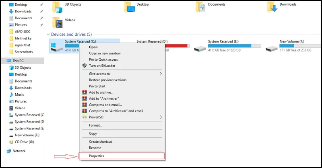Choose Open in new window
Image resolution: width=322 pixels, height=168 pixels.
point(105,53)
